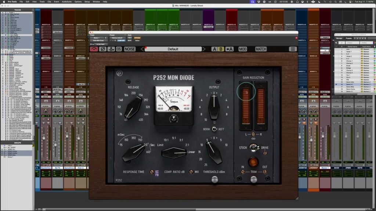Click the IN trim screw knob
376x211 pixels.
[x=243, y=172]
